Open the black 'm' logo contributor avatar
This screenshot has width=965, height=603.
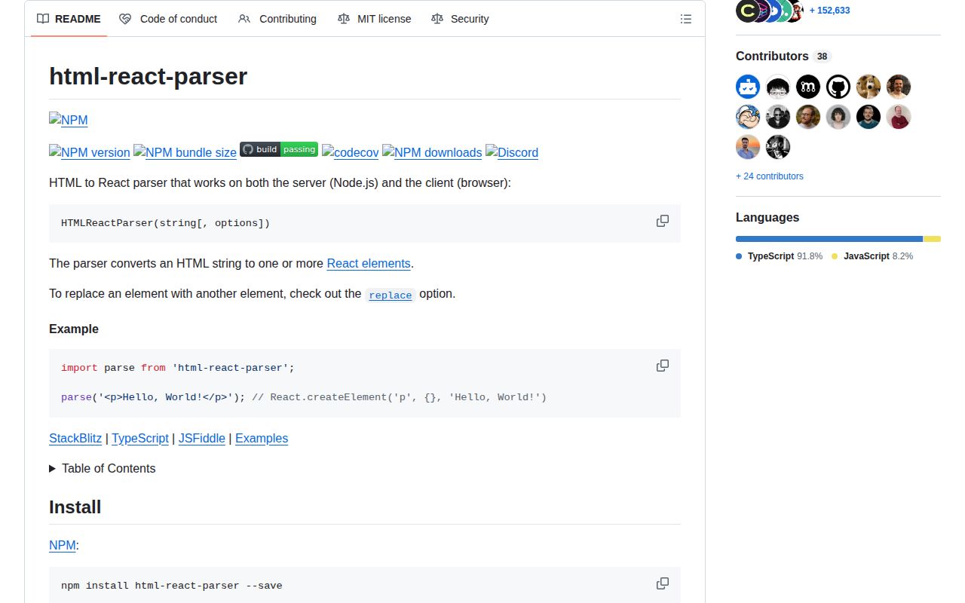(808, 87)
